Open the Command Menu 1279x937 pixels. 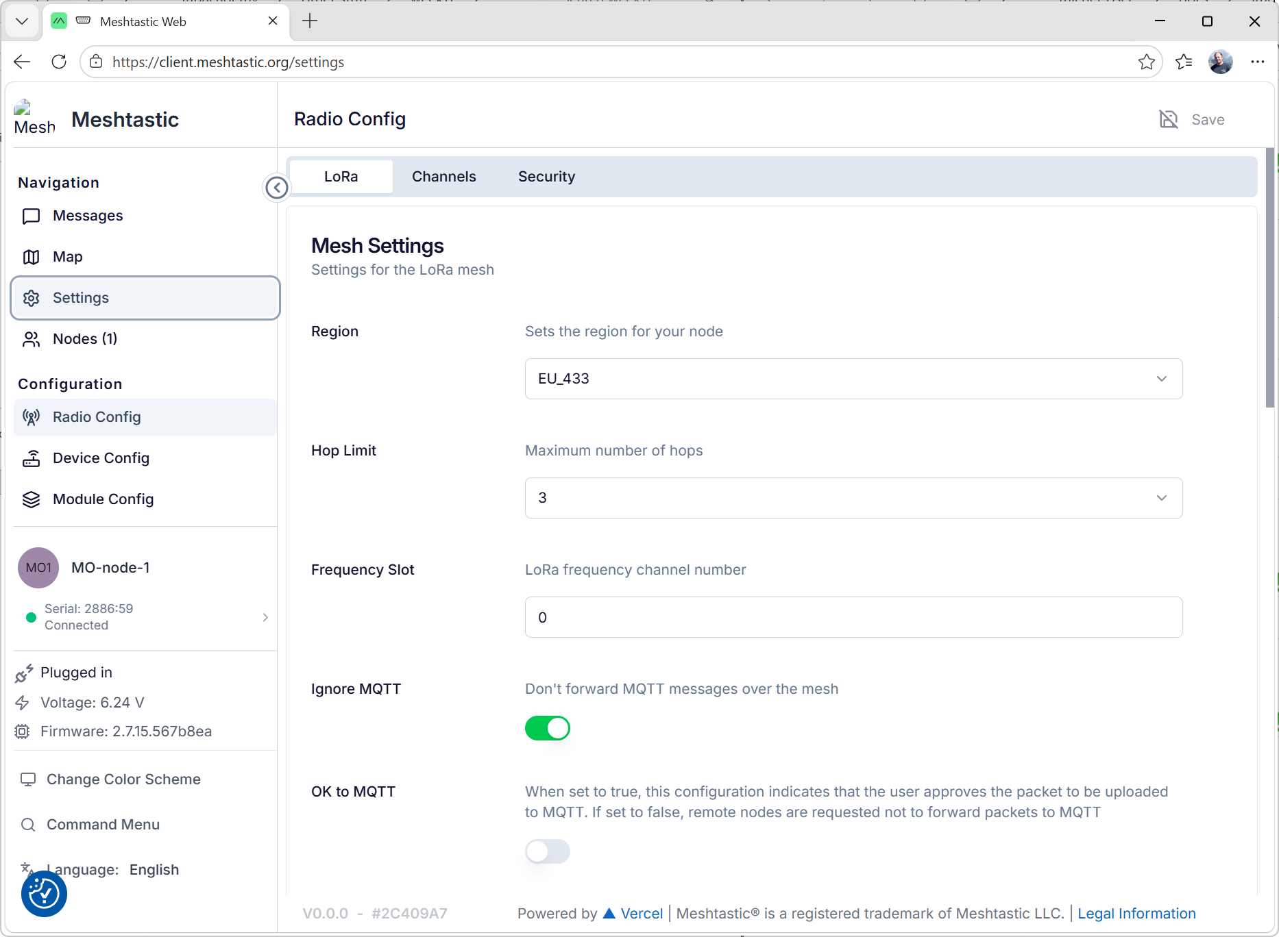point(103,825)
